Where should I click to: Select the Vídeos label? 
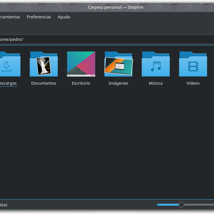[x=193, y=83]
